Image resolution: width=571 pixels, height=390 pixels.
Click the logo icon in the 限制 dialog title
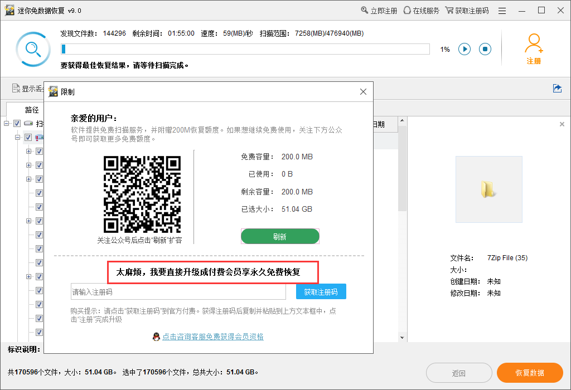pyautogui.click(x=53, y=92)
